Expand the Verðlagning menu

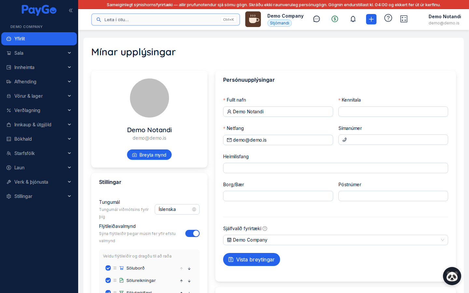tap(39, 110)
